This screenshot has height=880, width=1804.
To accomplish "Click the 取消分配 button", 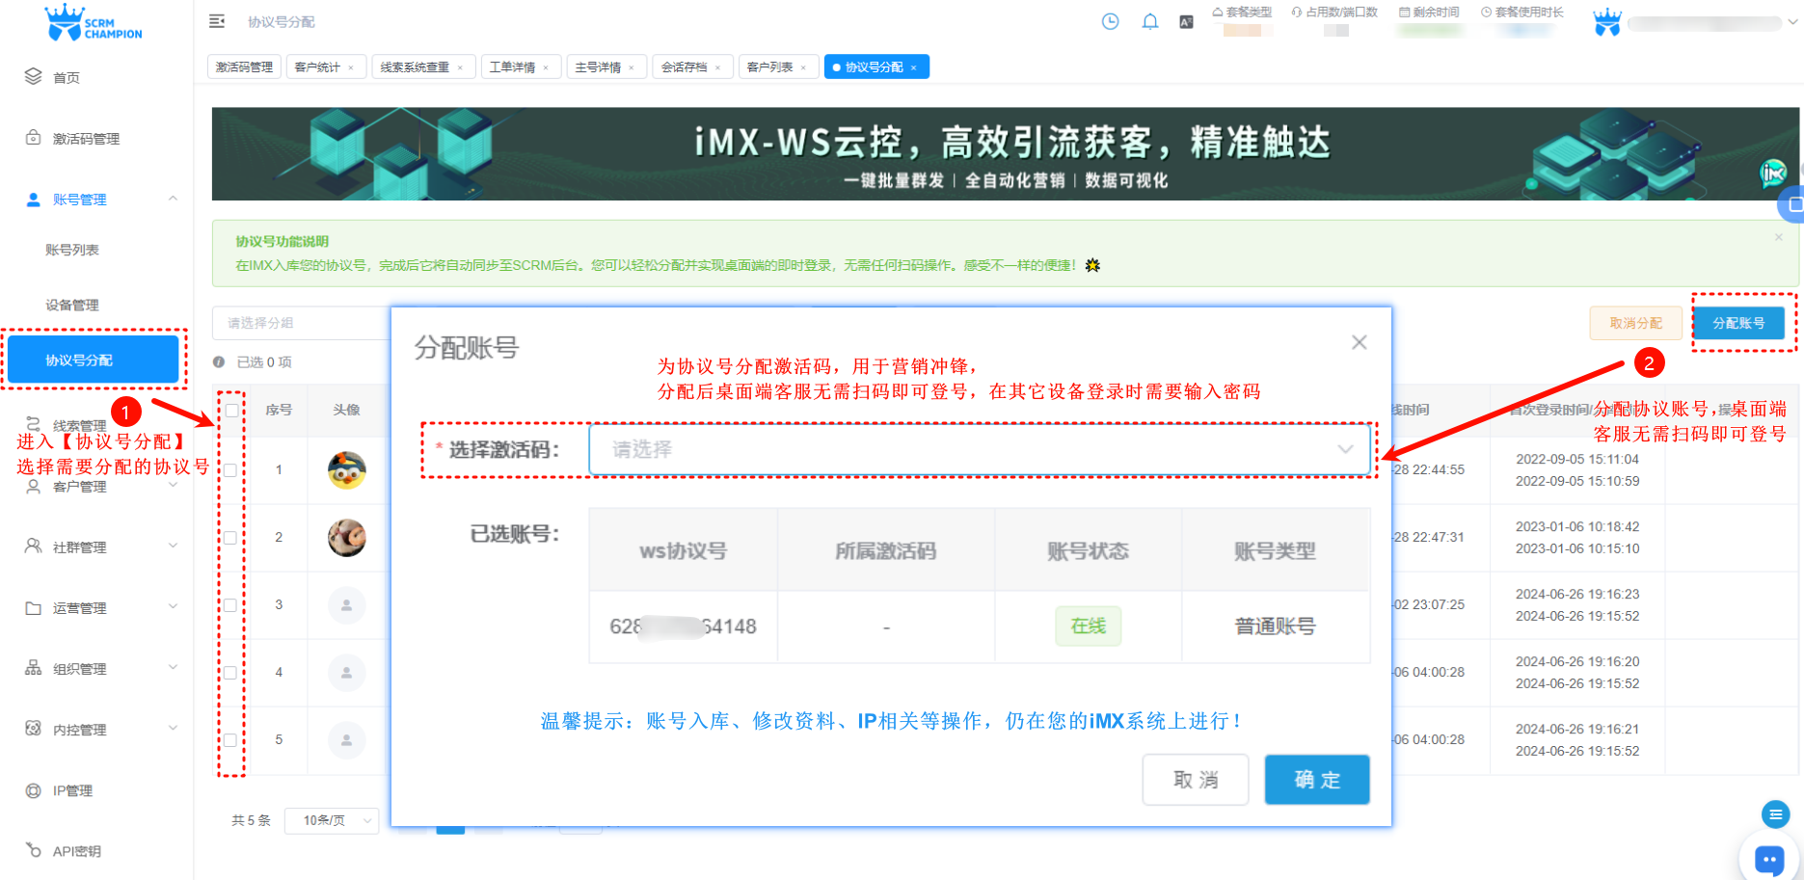I will [x=1635, y=323].
